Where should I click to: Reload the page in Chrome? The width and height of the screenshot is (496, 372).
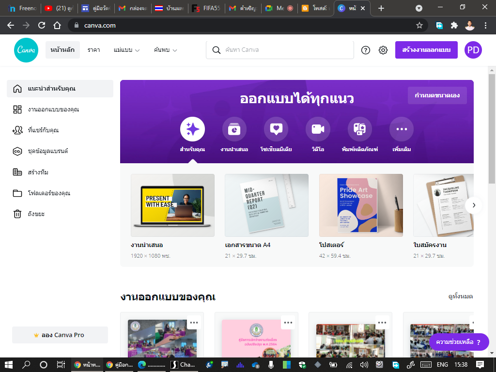point(42,25)
